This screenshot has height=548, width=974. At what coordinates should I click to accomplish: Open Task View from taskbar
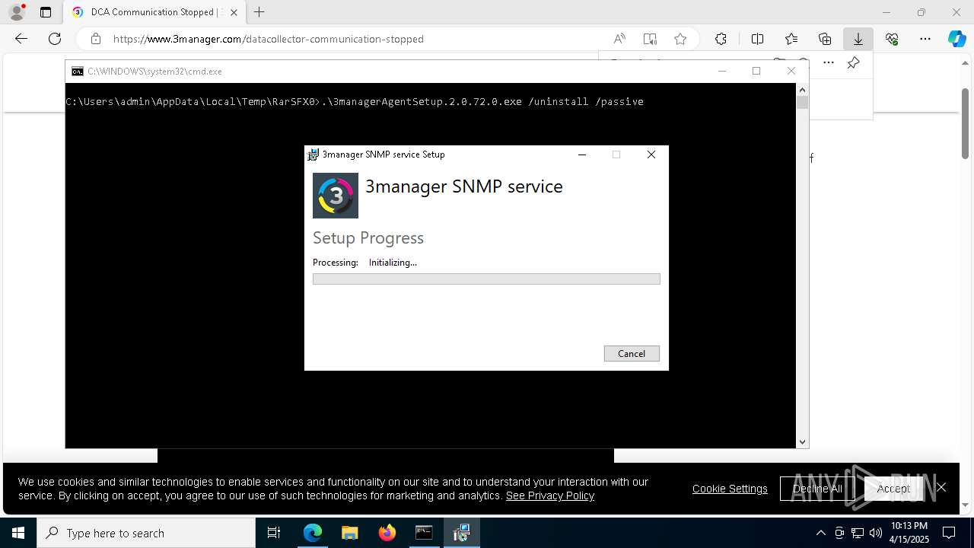click(x=274, y=533)
